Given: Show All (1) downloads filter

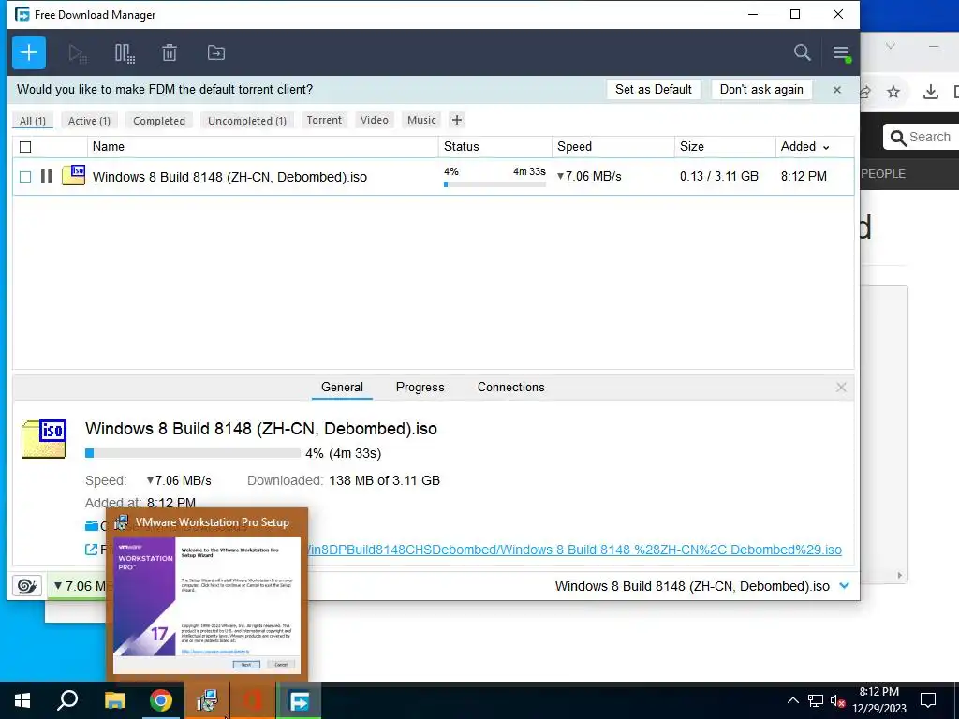Looking at the screenshot, I should coord(33,121).
